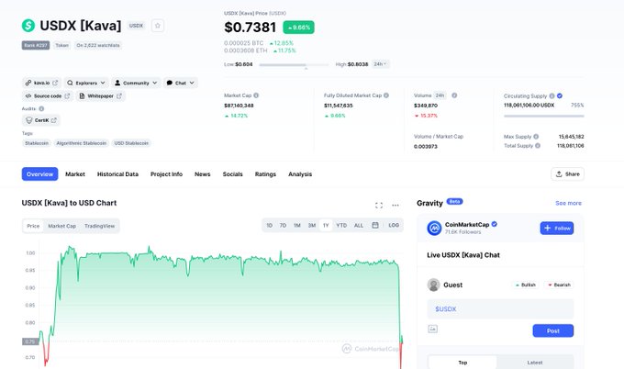This screenshot has width=624, height=369.
Task: Select the Price chart view
Action: tap(33, 226)
